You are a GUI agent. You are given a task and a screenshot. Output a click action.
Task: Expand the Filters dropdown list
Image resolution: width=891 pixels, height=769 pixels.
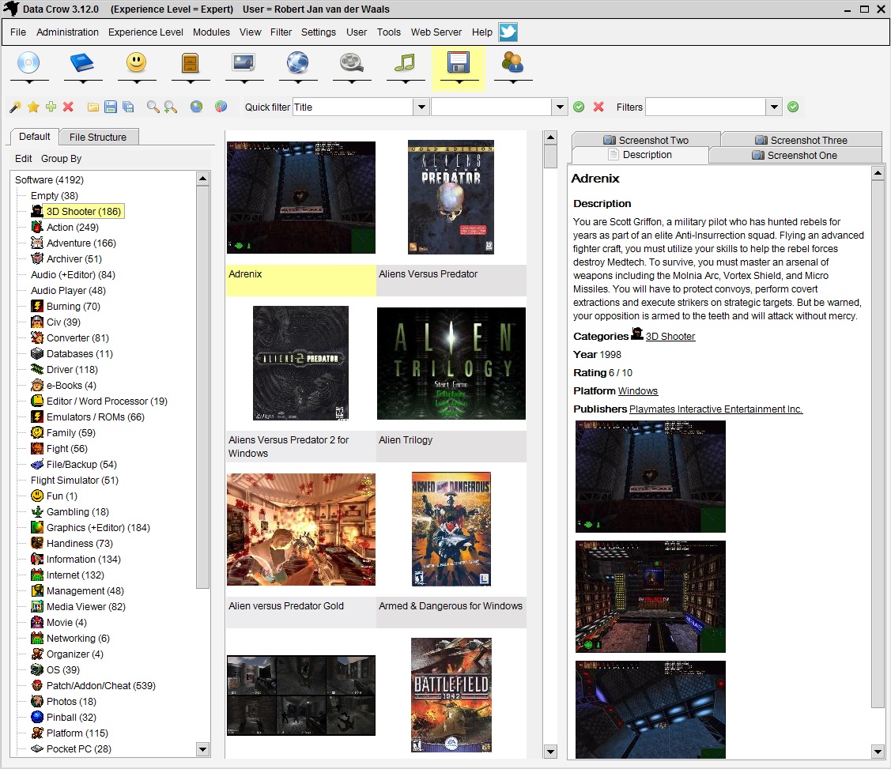coord(774,107)
